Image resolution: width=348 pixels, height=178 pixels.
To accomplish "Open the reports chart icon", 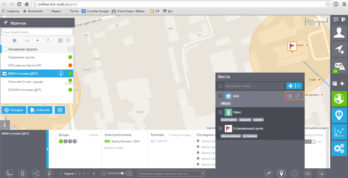I will [339, 132].
